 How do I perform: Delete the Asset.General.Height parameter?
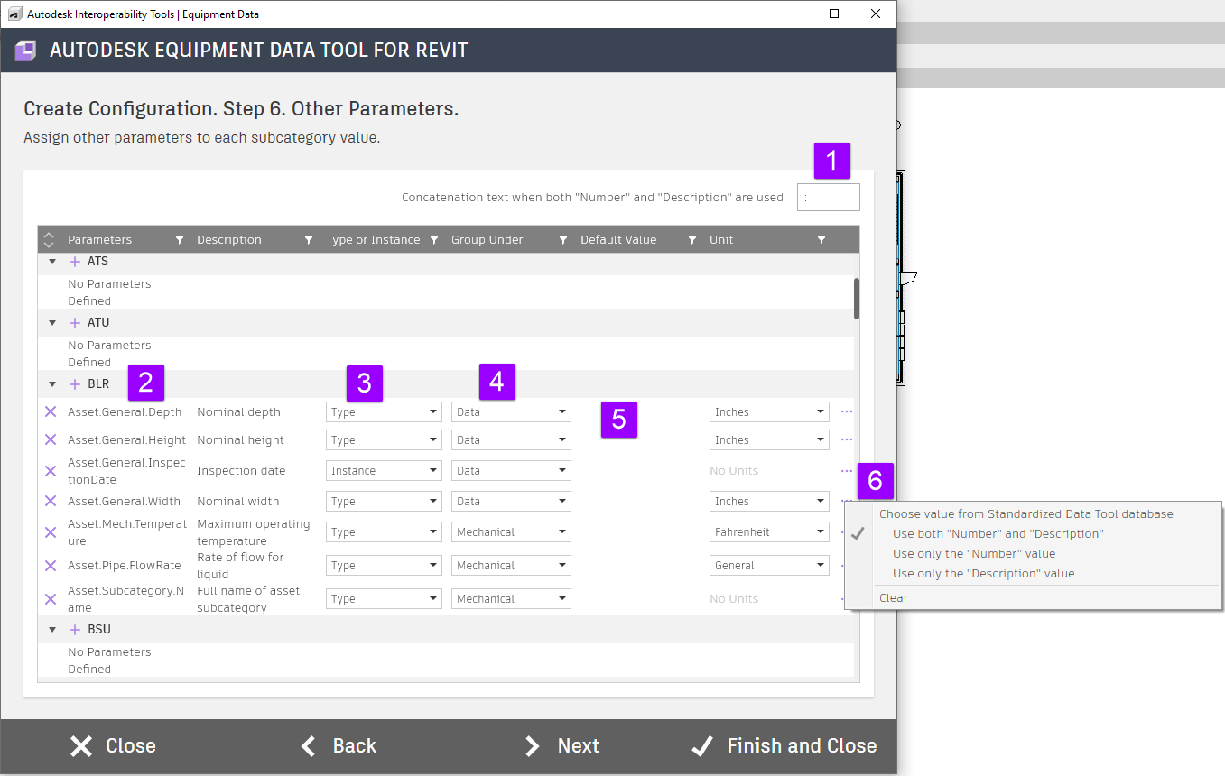[x=51, y=440]
